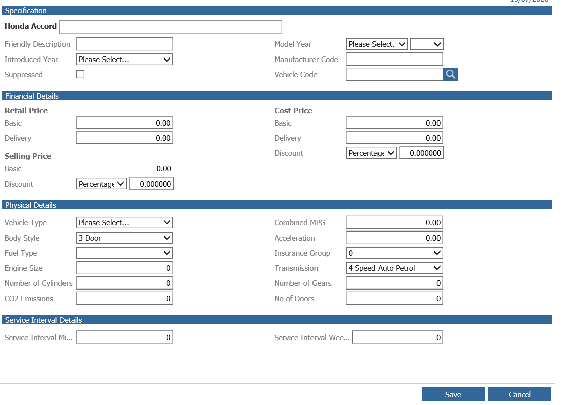Screen dimensions: 564x405
Task: Expand the Insurance Group dropdown
Action: [394, 253]
